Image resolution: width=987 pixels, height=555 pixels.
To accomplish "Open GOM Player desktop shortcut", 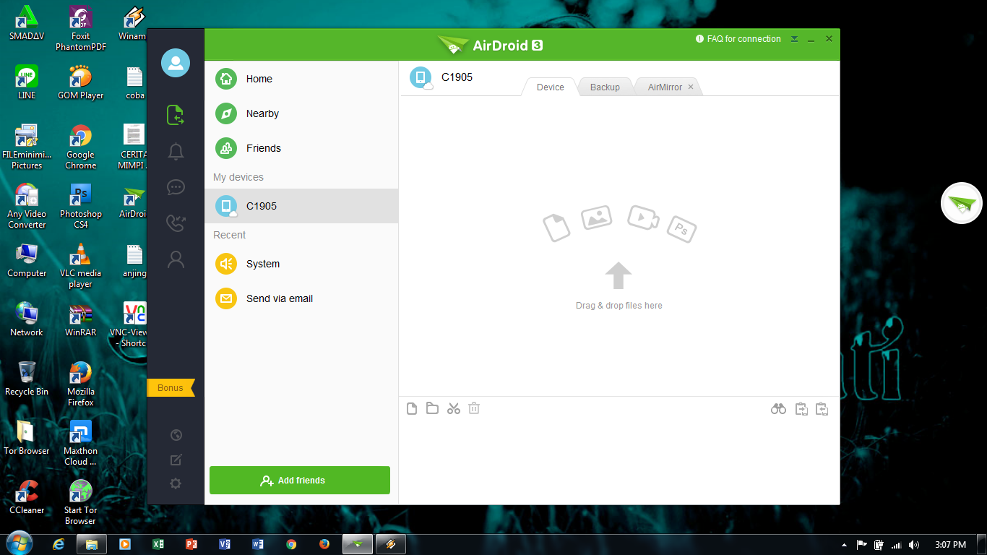I will pyautogui.click(x=81, y=82).
